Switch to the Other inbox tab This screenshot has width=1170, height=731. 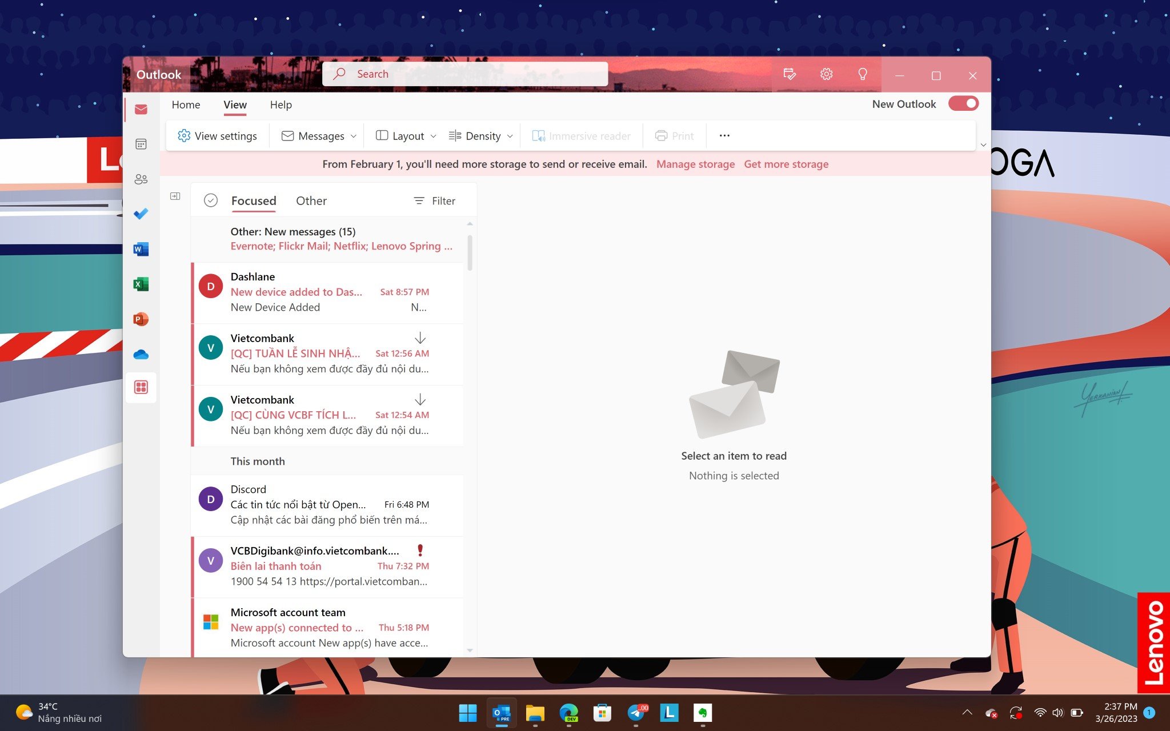pos(311,200)
